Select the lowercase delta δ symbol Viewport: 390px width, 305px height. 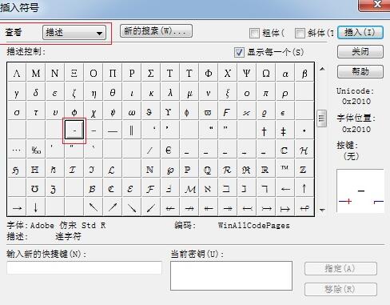(x=36, y=92)
